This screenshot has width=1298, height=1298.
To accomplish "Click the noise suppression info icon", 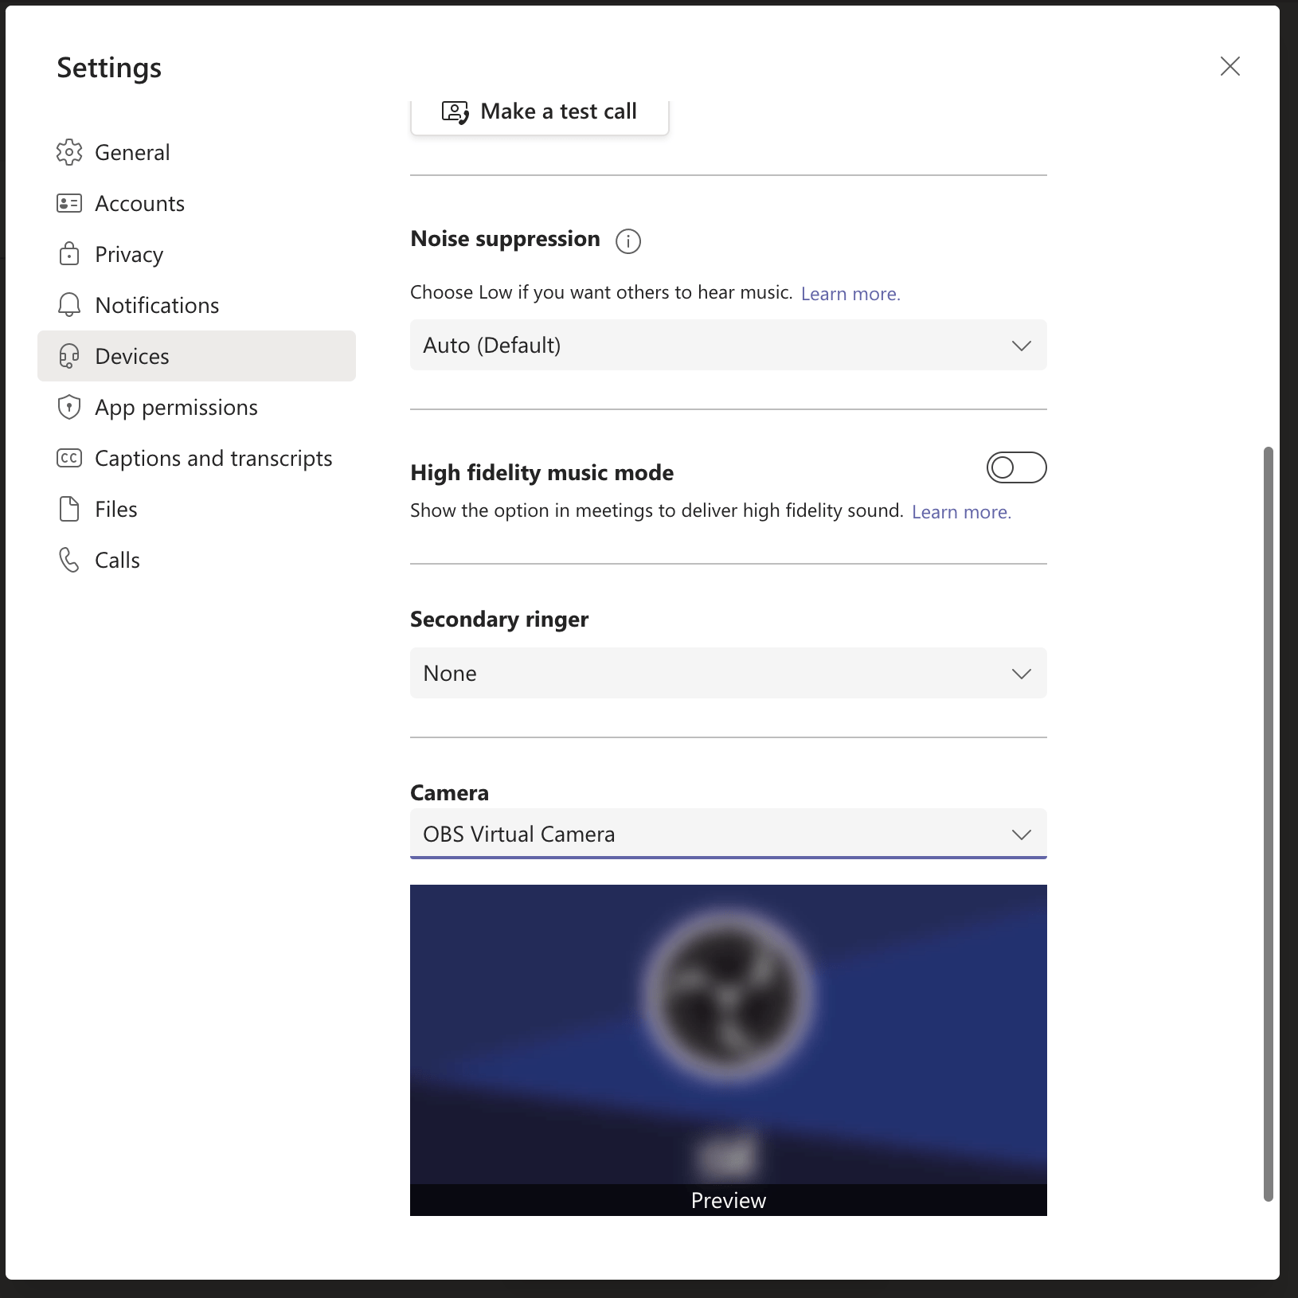I will point(627,240).
